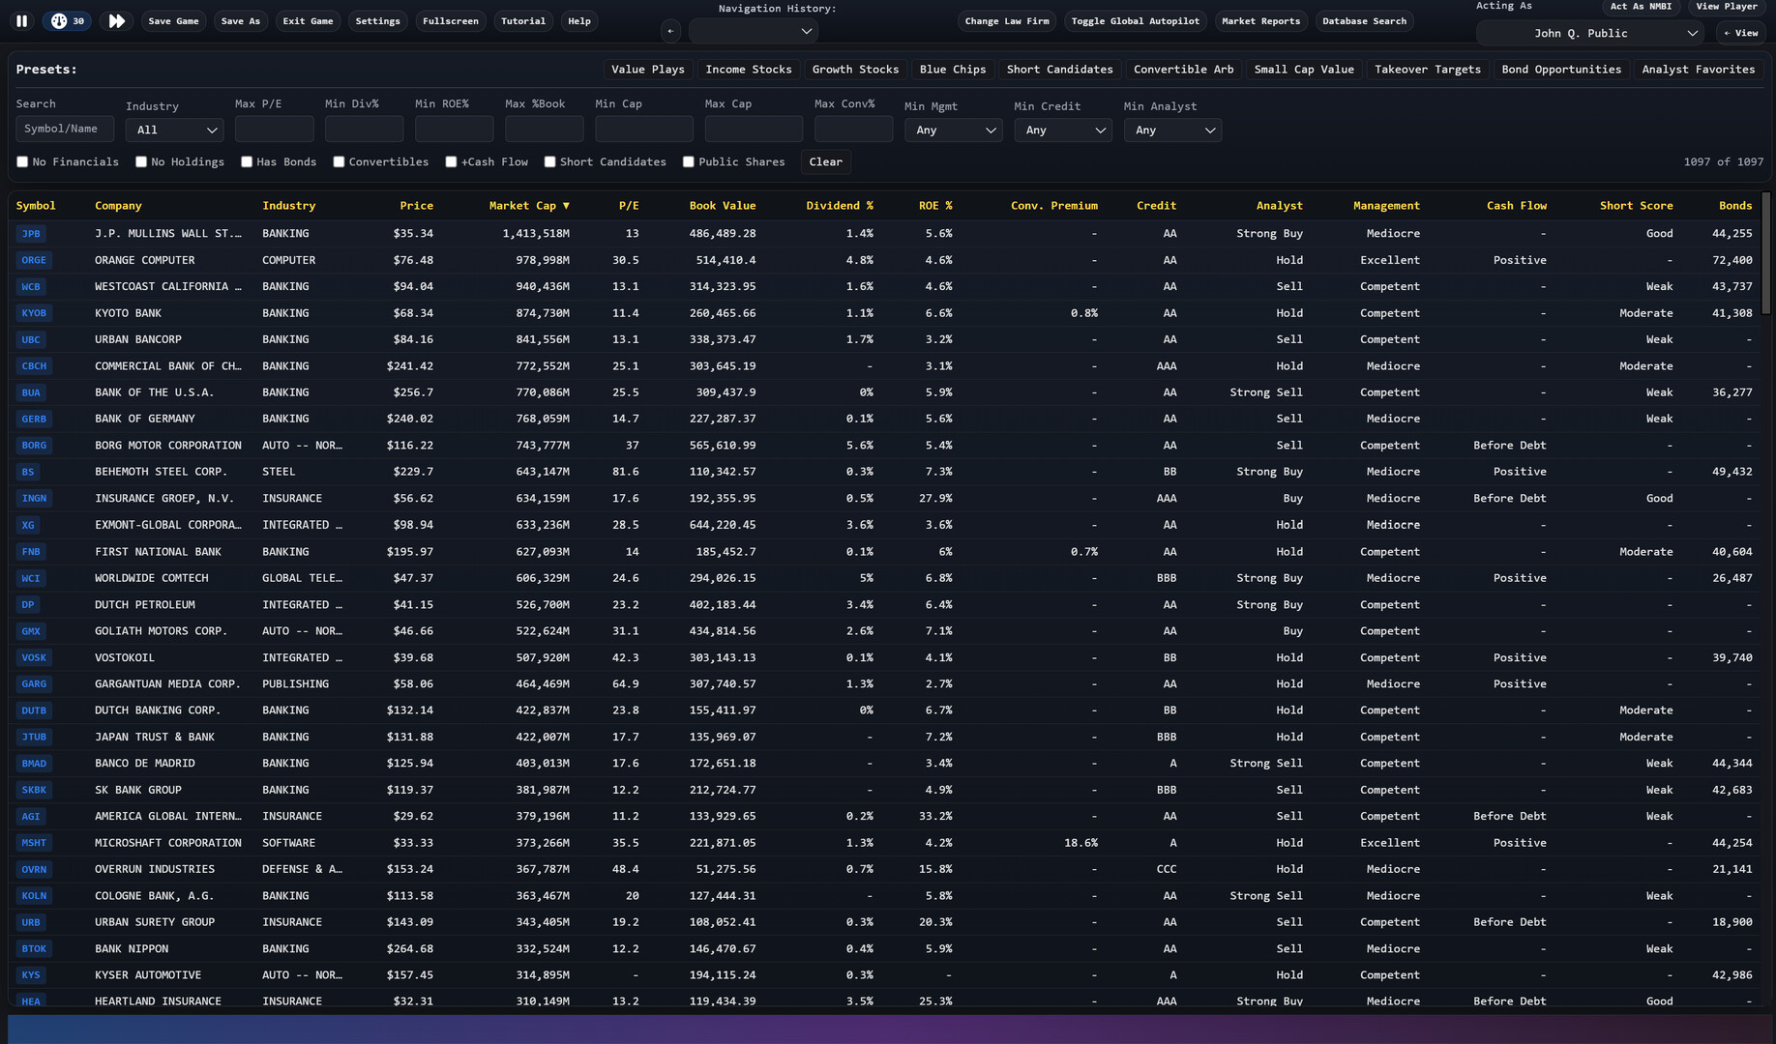Select the MSHT ticker symbol badge
This screenshot has width=1776, height=1044.
34,843
